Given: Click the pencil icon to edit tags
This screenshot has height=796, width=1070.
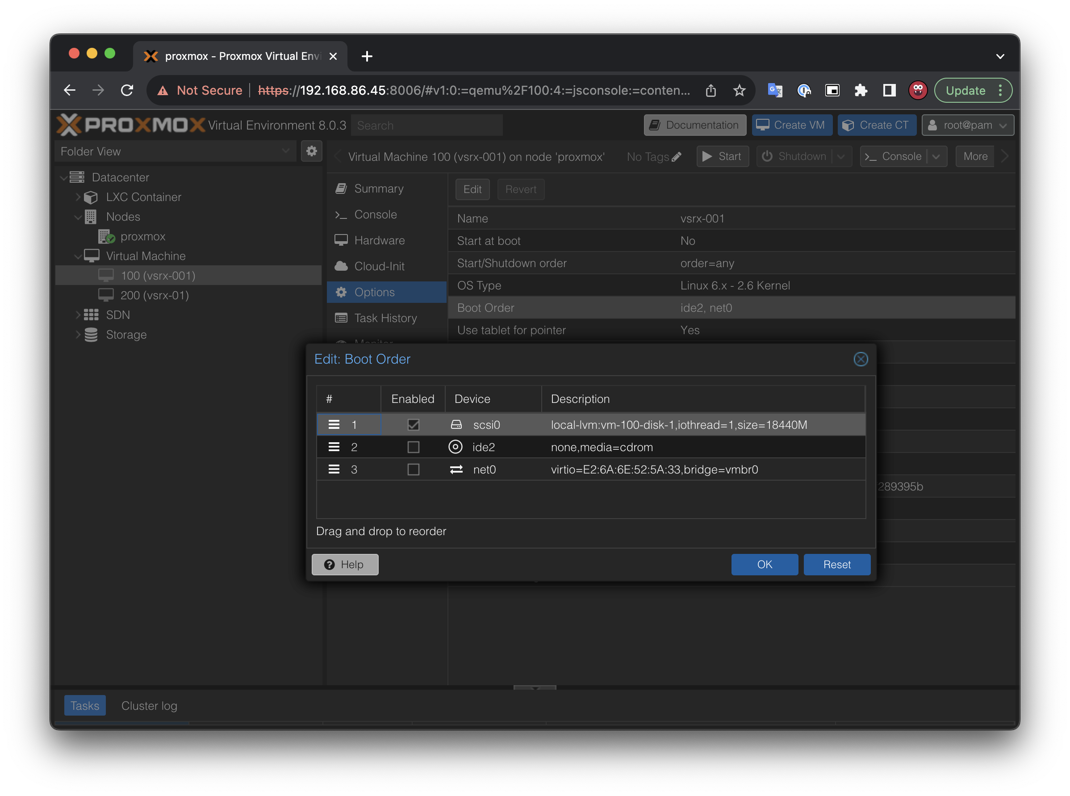Looking at the screenshot, I should pos(677,157).
